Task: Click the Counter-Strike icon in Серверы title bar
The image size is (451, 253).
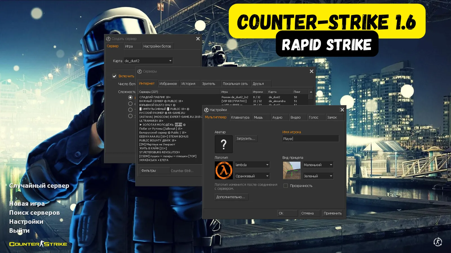Action: 140,71
